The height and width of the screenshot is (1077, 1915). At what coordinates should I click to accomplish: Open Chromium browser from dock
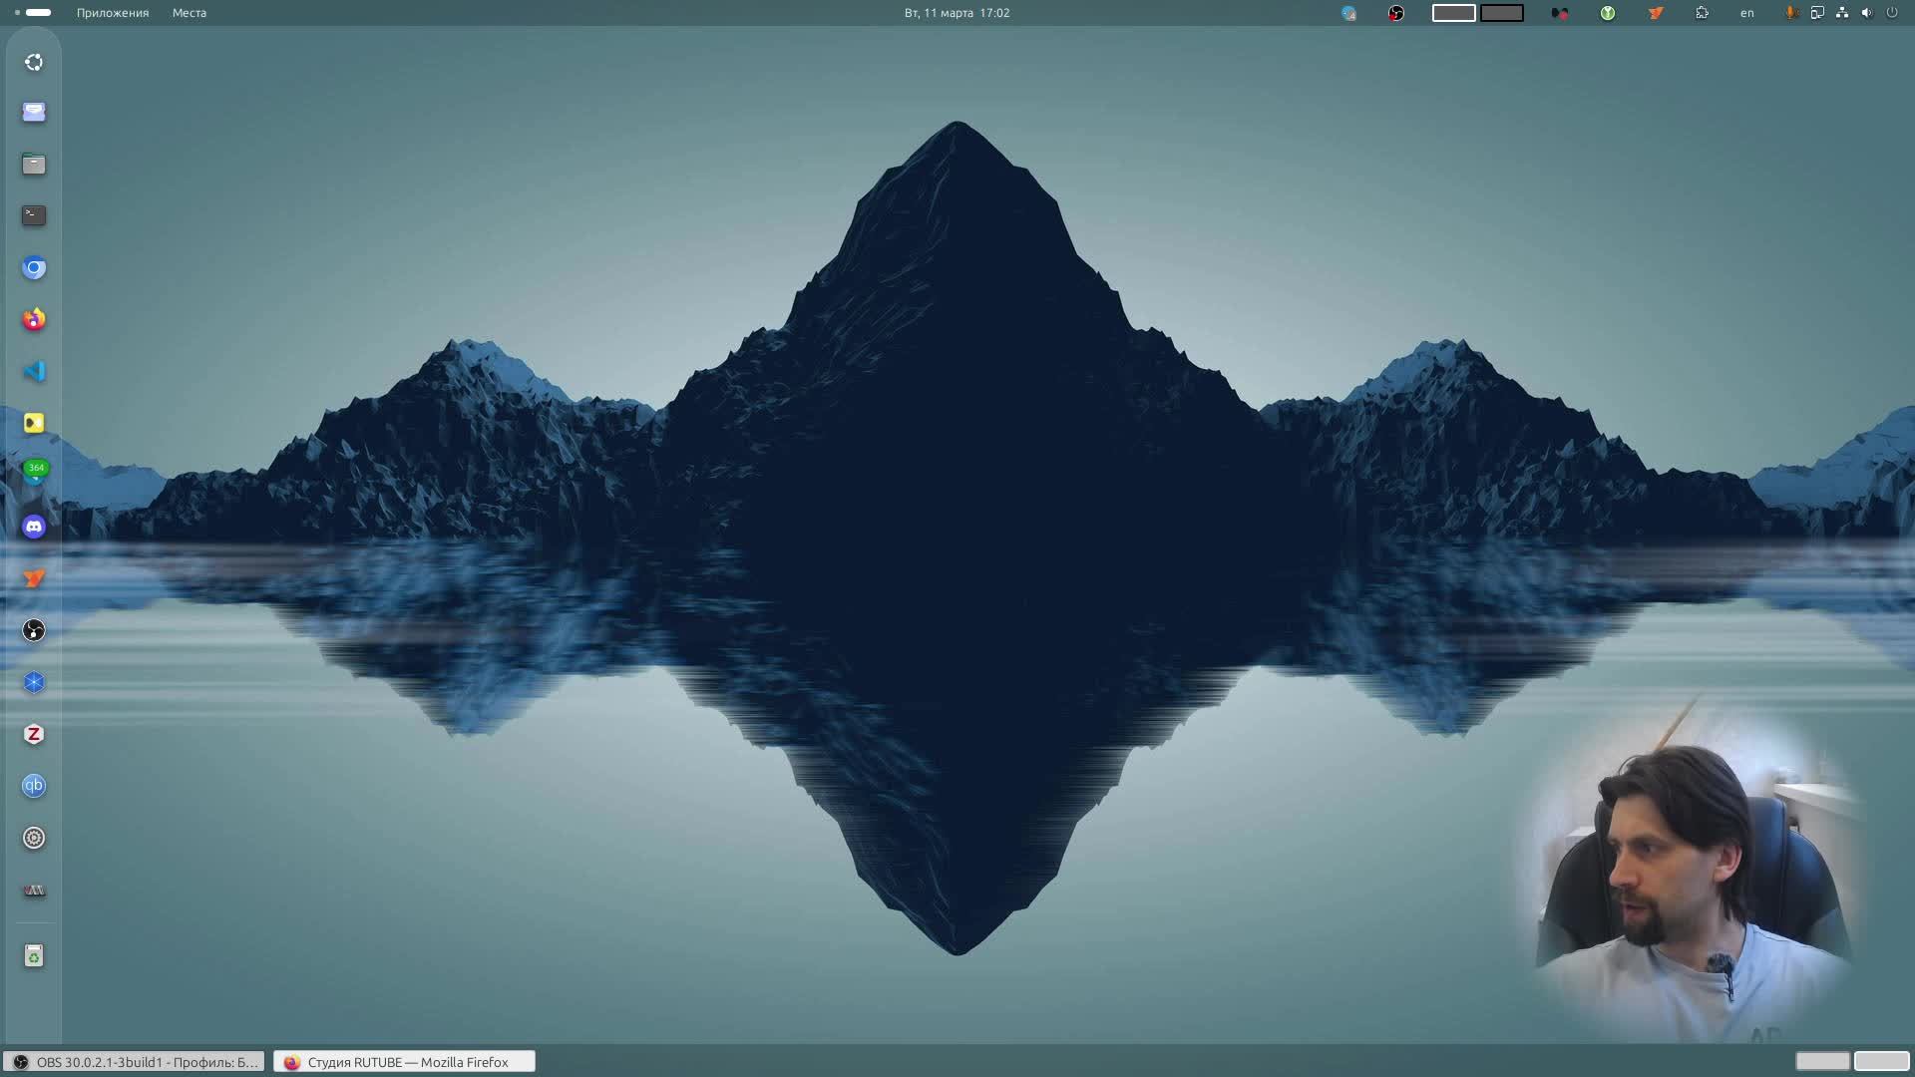coord(34,267)
